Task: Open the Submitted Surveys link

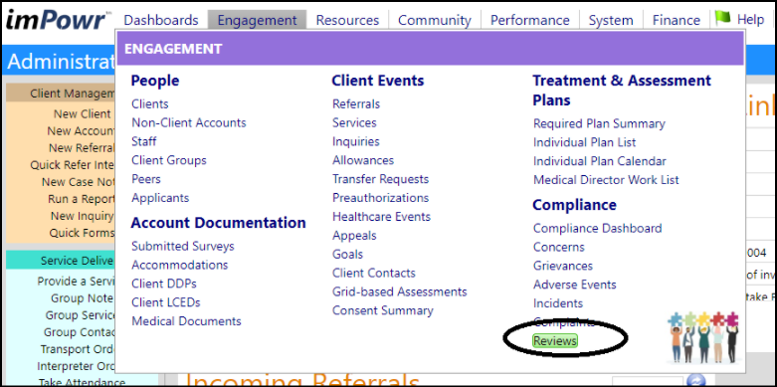Action: (x=183, y=247)
